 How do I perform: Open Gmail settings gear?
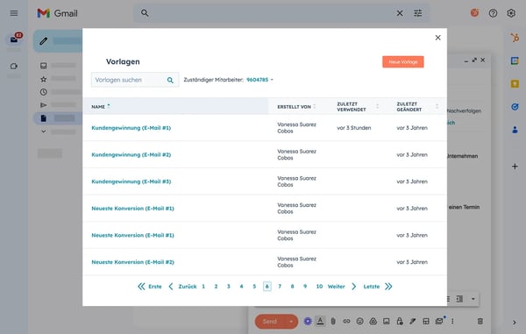(x=511, y=13)
